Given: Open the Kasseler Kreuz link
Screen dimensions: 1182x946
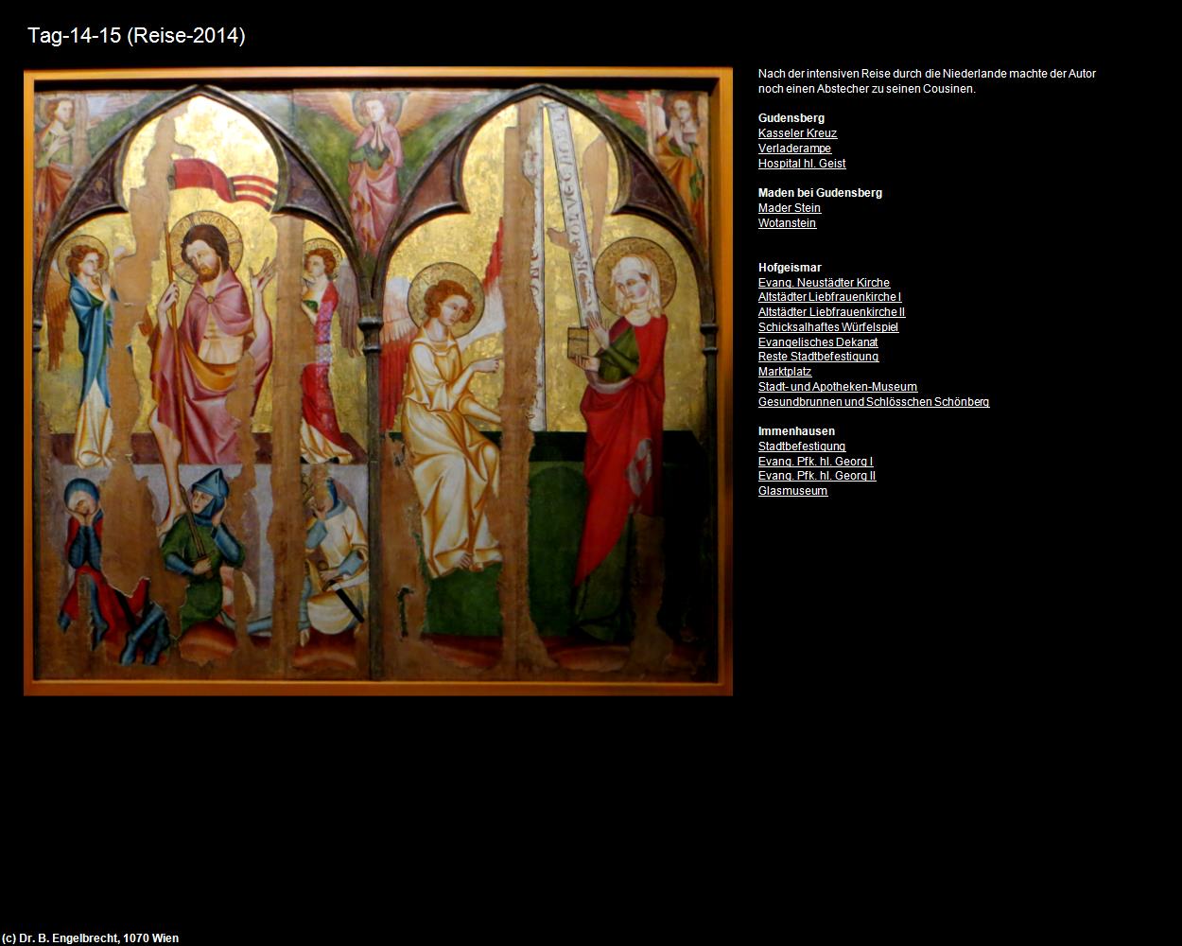Looking at the screenshot, I should pyautogui.click(x=797, y=133).
